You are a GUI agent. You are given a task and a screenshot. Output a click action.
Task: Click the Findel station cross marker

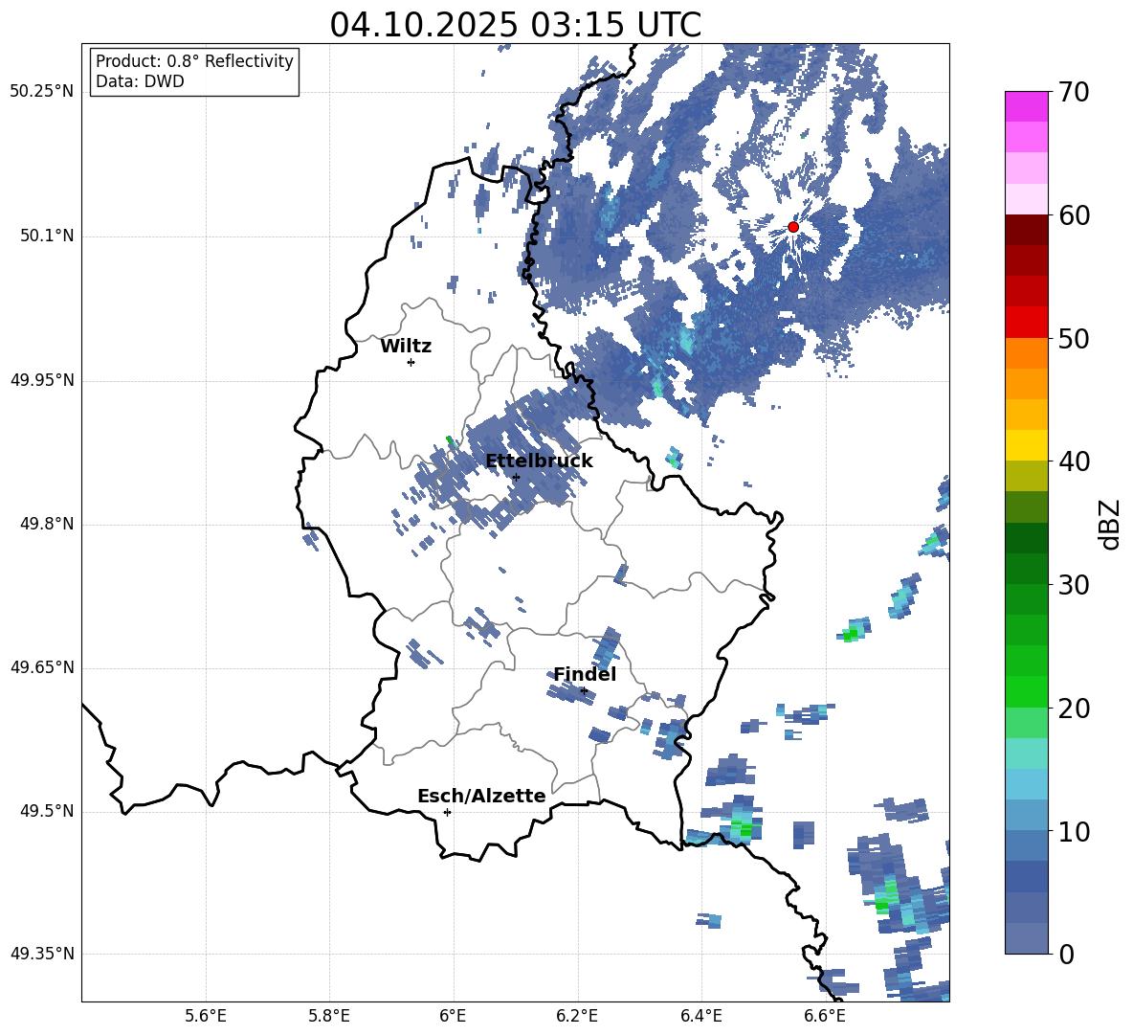click(584, 691)
